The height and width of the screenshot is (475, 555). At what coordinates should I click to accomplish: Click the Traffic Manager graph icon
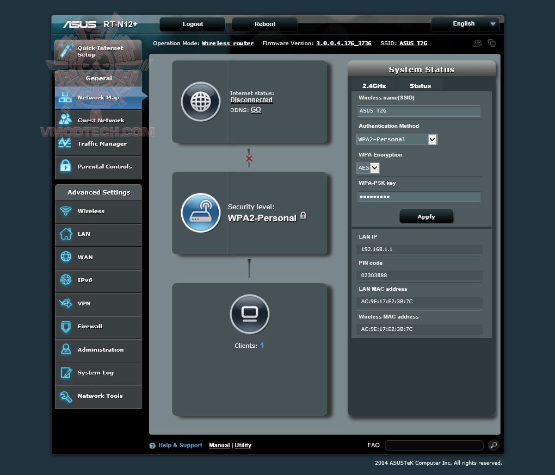point(65,143)
